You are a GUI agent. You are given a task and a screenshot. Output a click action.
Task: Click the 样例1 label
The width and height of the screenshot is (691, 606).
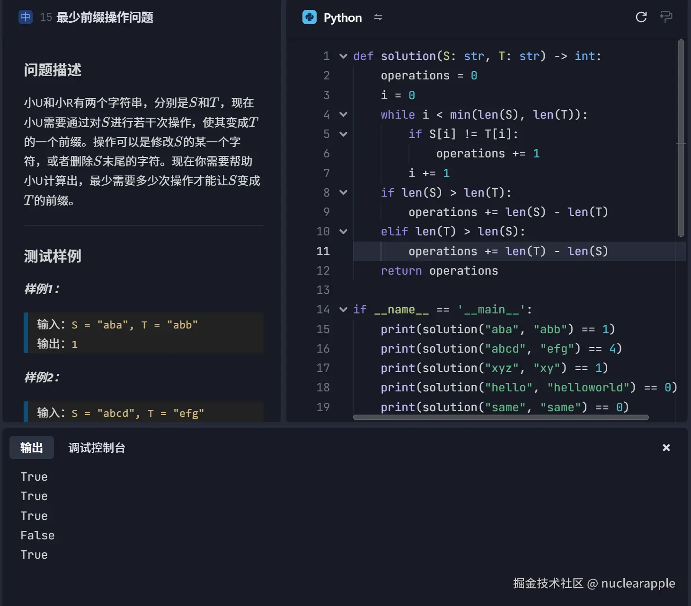(x=42, y=289)
